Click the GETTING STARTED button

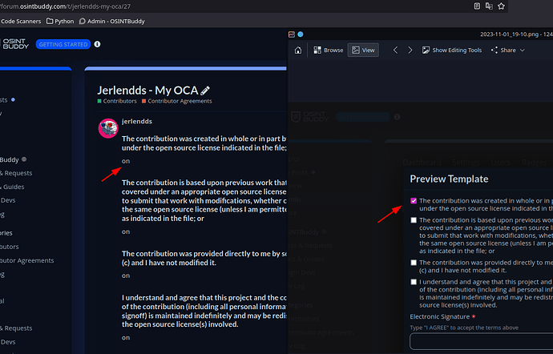click(x=63, y=44)
